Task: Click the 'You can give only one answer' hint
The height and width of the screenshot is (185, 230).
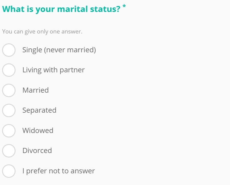Action: (42, 32)
